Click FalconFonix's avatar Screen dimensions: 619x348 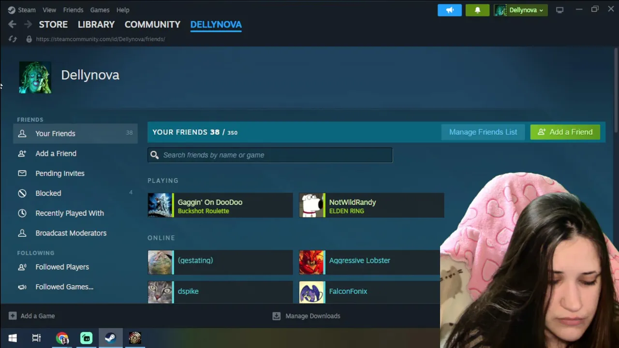(311, 292)
